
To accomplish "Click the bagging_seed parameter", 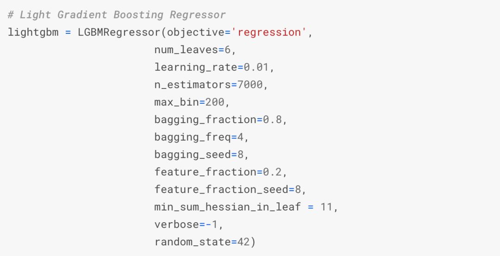I will tap(193, 155).
